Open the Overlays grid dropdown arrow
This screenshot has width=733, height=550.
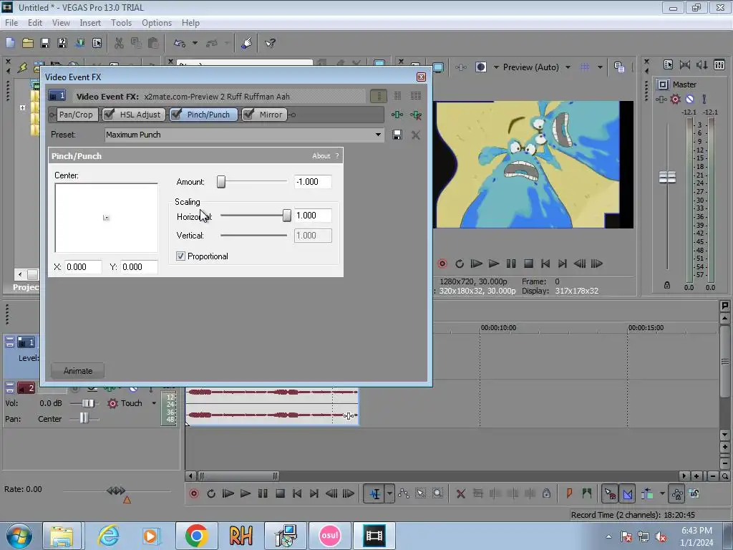[x=600, y=67]
